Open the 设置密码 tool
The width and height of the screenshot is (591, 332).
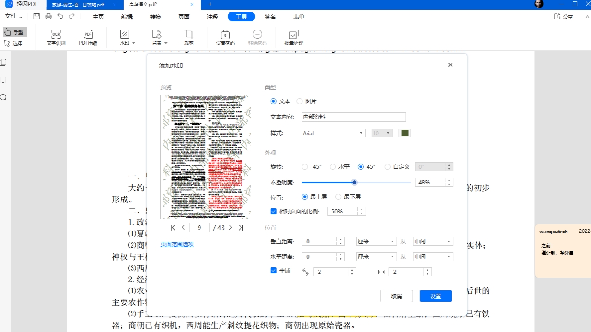pos(224,37)
